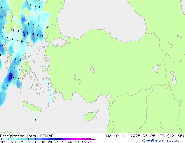Click the '[mm]' unit label
185x143 pixels.
click(32, 136)
